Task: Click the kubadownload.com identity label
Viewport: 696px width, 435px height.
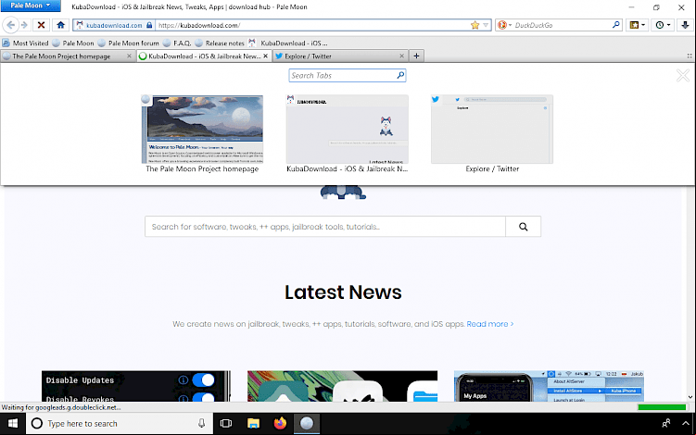Action: point(114,25)
